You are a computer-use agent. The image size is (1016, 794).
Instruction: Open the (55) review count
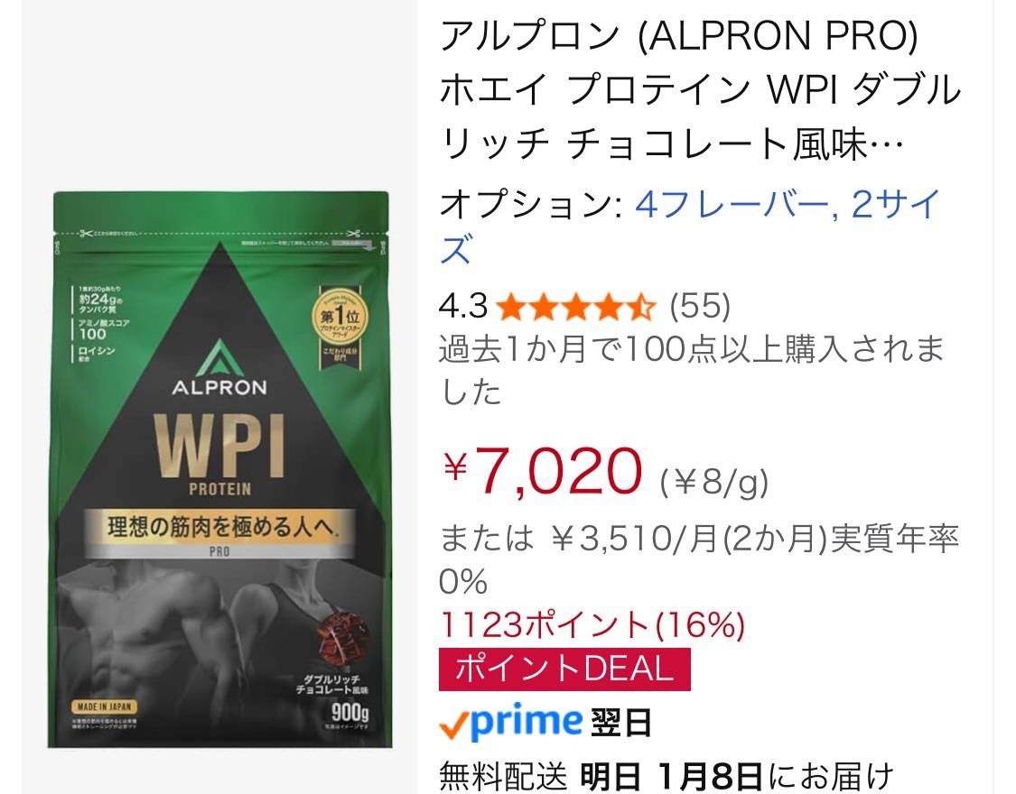click(700, 306)
